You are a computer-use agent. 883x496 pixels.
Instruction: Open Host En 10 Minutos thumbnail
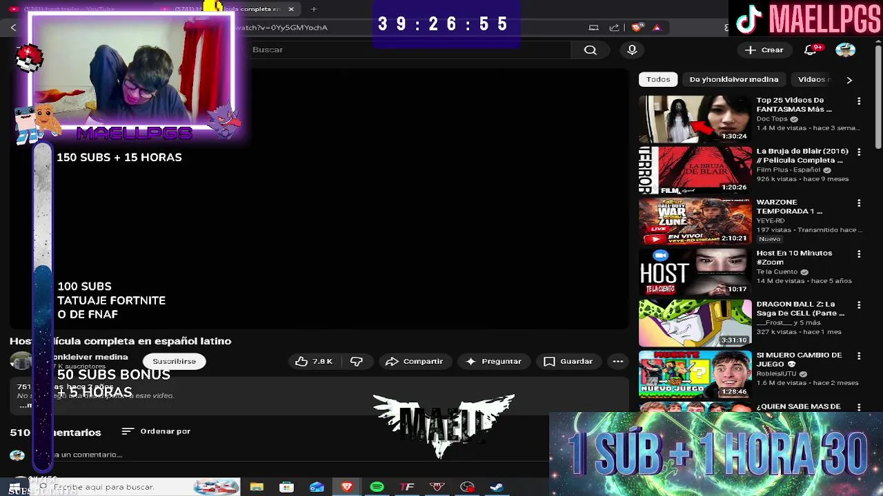pos(695,271)
